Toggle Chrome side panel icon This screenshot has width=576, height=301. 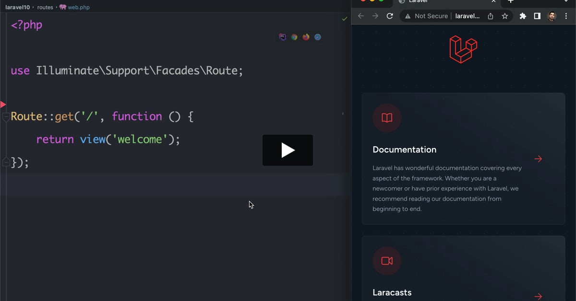(537, 16)
